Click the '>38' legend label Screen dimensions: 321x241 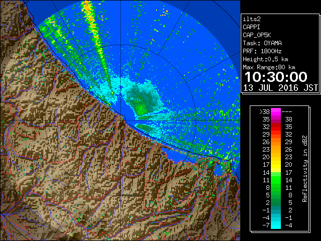coord(264,112)
